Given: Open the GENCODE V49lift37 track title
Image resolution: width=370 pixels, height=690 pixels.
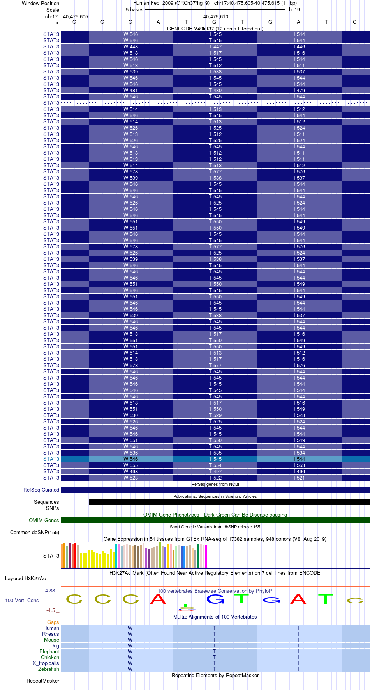Looking at the screenshot, I should point(215,29).
